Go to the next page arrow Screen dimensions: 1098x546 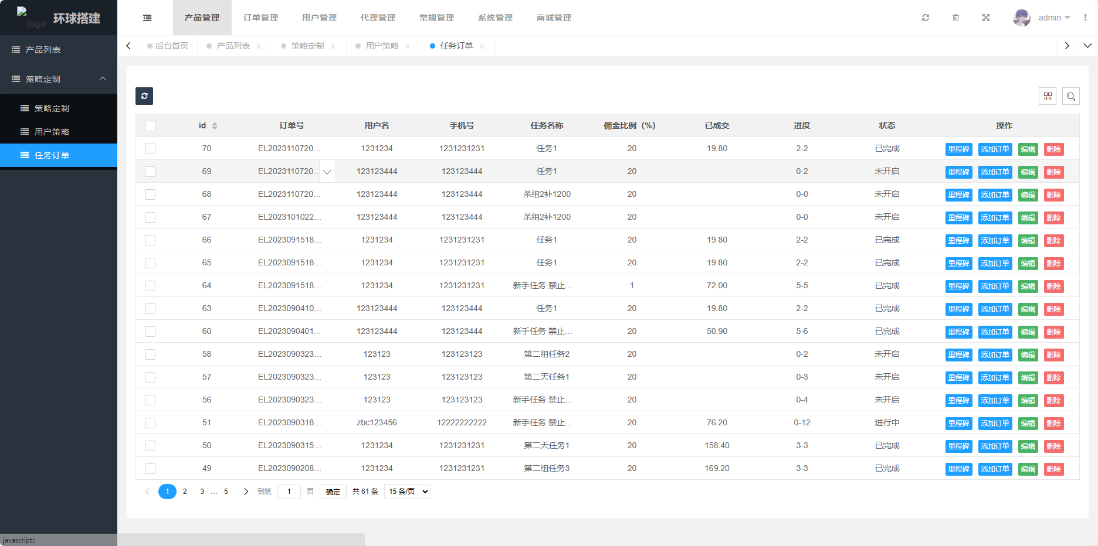tap(246, 492)
